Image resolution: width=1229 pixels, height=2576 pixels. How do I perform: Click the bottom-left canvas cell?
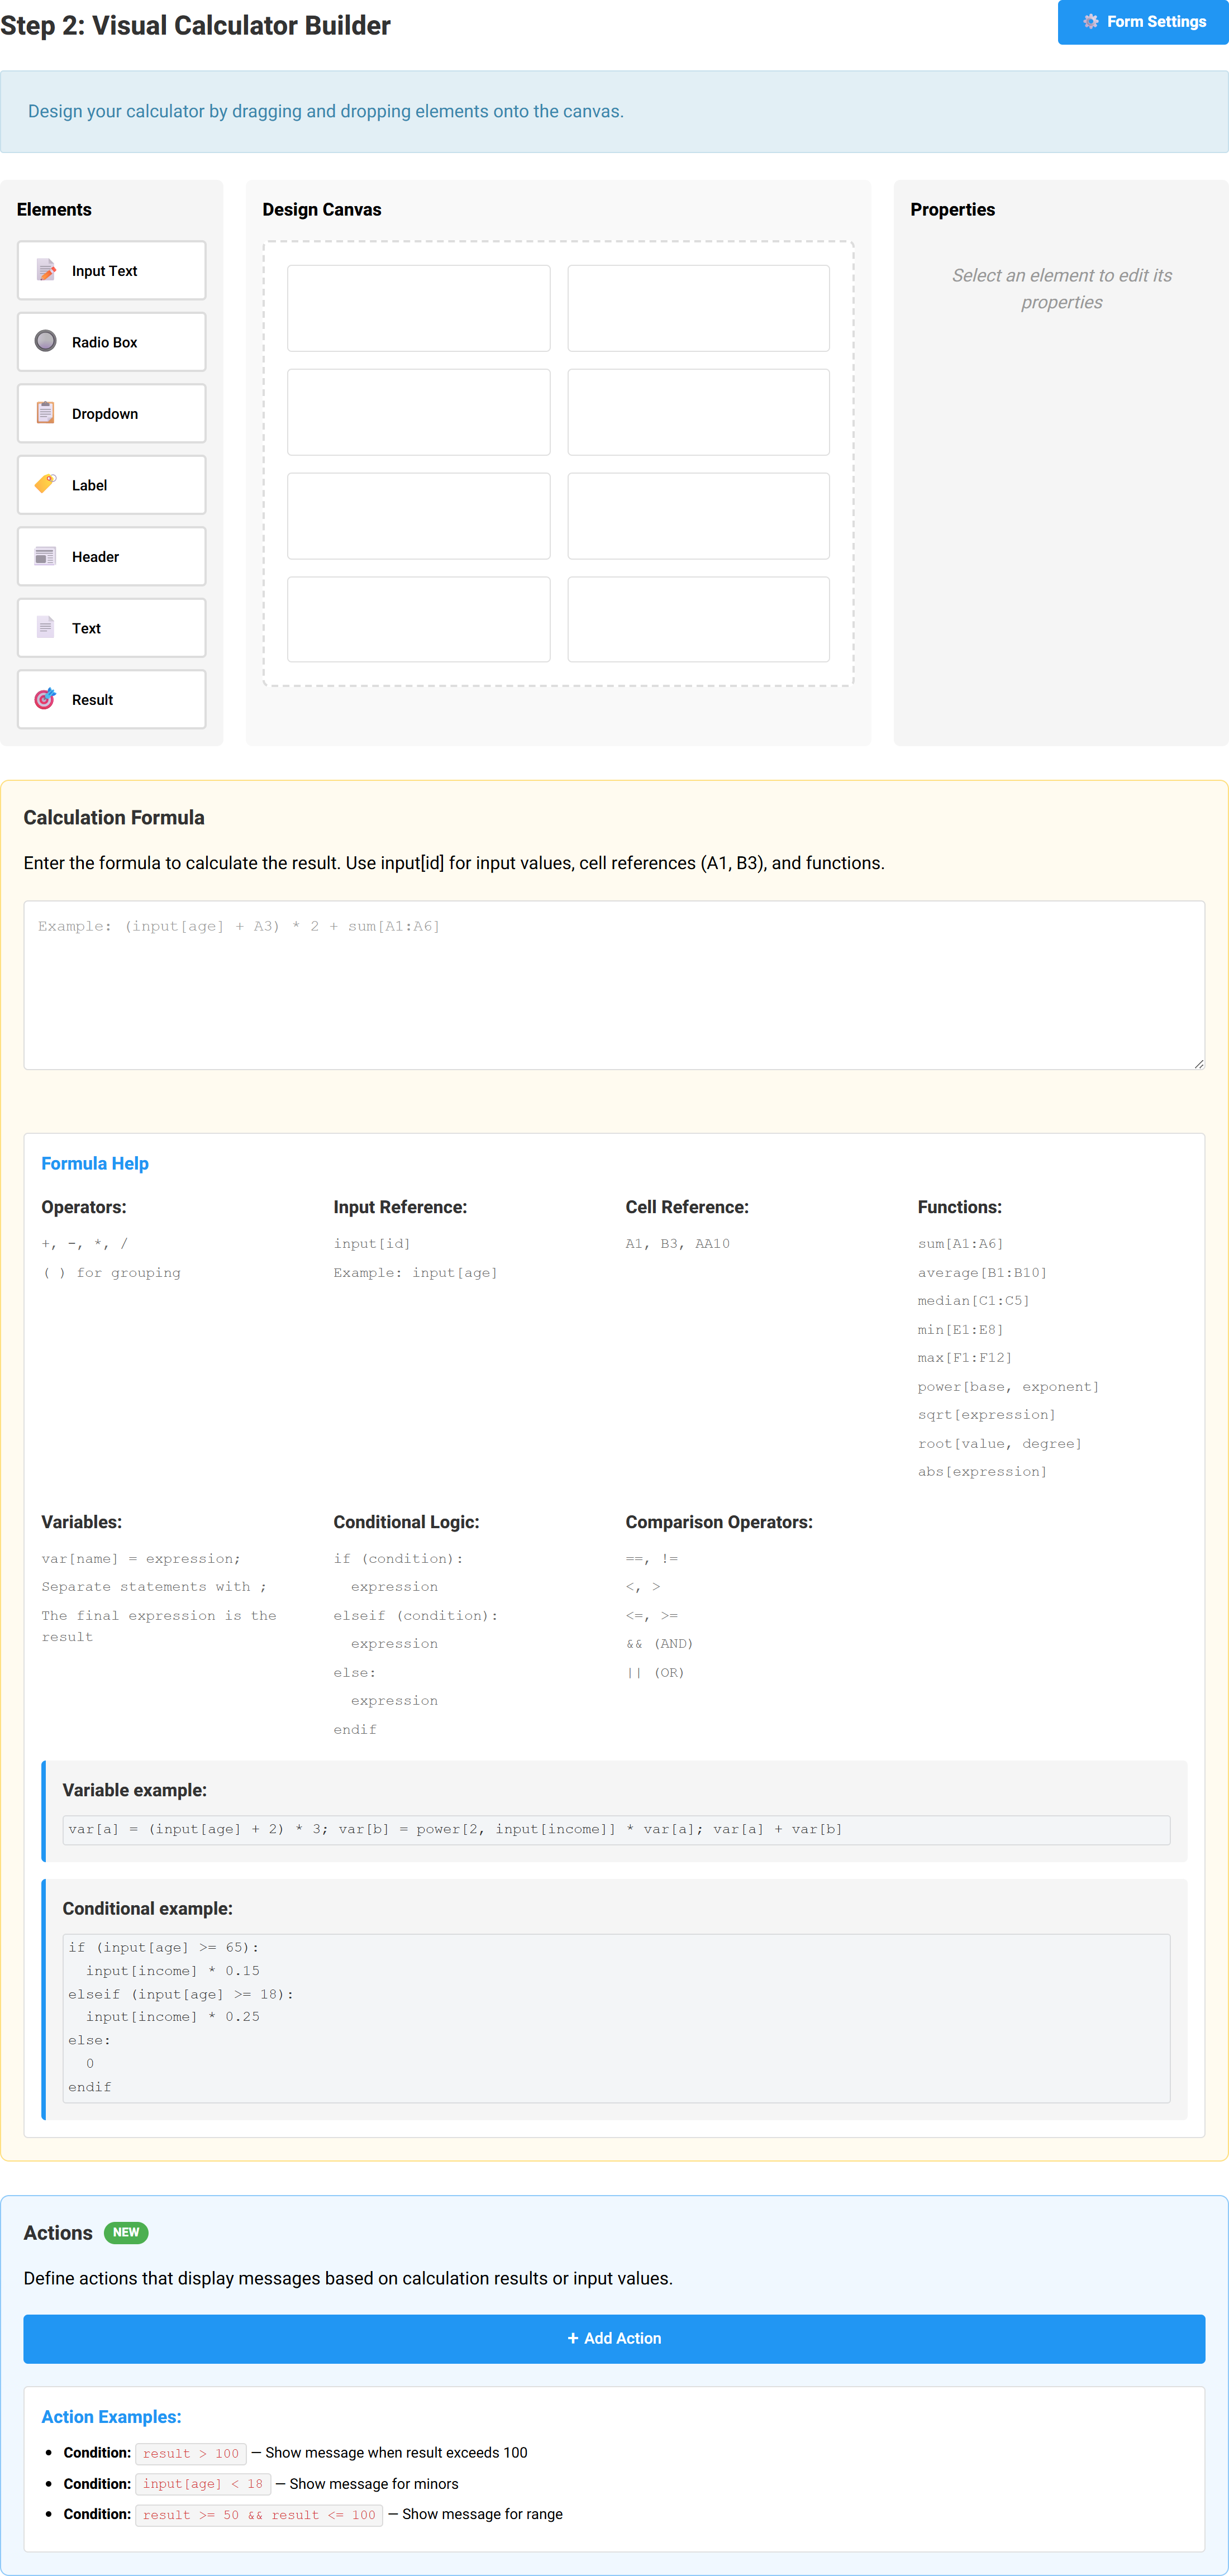click(418, 619)
